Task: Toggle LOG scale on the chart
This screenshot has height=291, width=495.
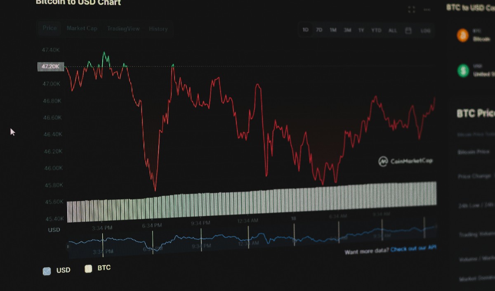Action: pyautogui.click(x=426, y=31)
